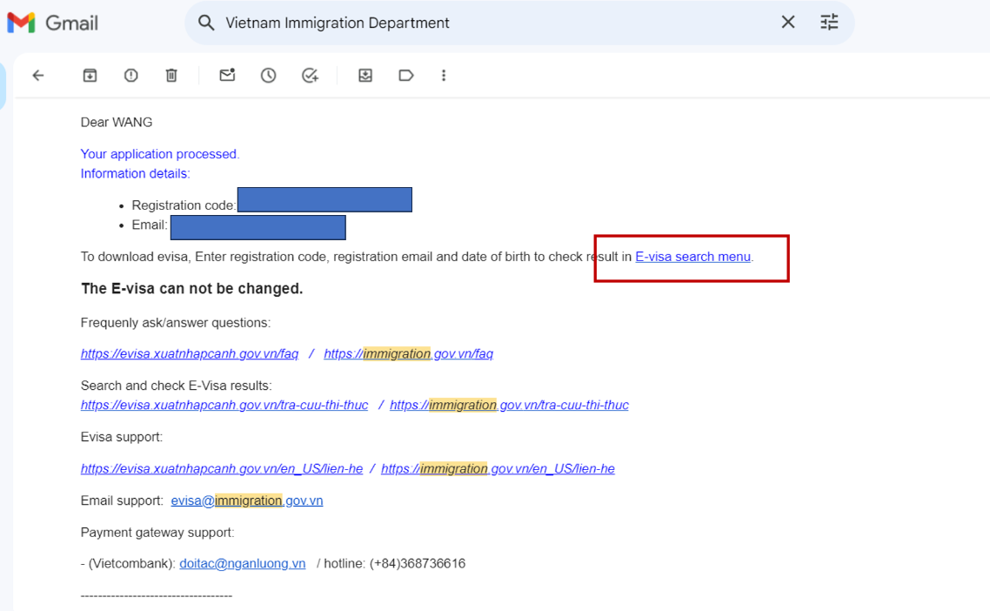
Task: Archive this email
Action: coord(90,76)
